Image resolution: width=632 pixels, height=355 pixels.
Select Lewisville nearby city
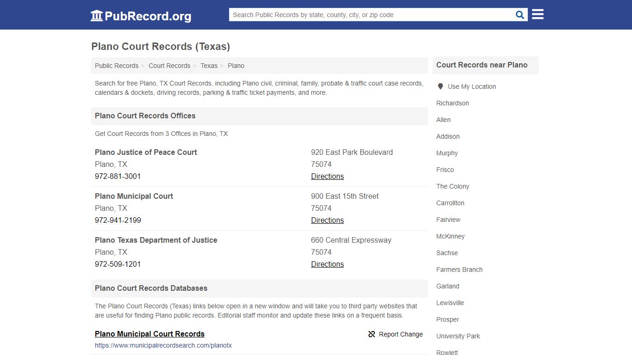pos(450,303)
